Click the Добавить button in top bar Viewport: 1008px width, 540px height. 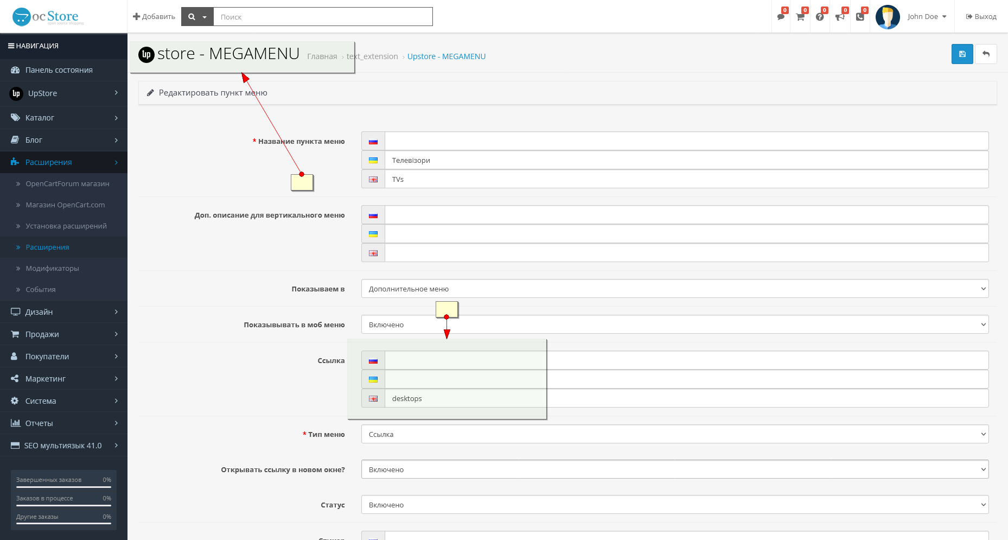coord(154,17)
